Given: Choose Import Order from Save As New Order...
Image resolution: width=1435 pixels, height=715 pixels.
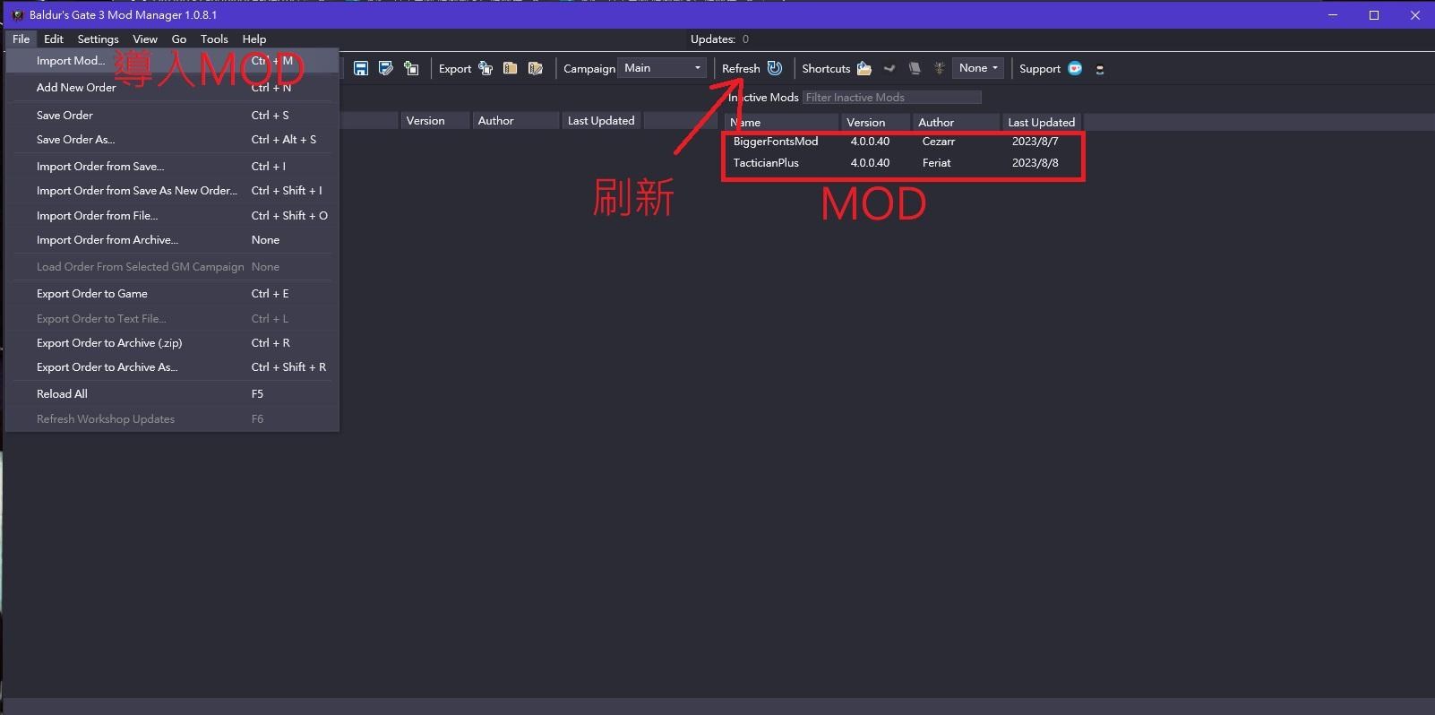Looking at the screenshot, I should click(x=172, y=191).
